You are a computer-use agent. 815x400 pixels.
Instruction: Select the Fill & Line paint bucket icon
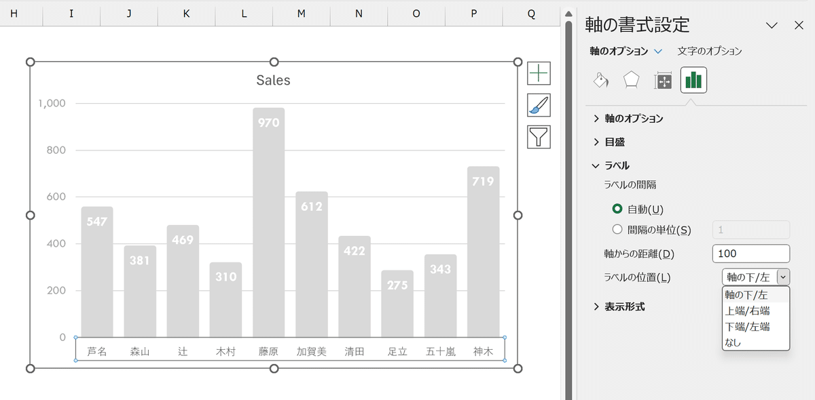tap(600, 81)
